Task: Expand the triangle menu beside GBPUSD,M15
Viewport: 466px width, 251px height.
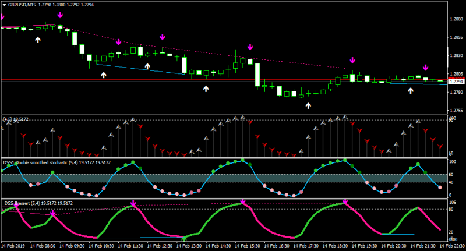Action: pyautogui.click(x=4, y=5)
